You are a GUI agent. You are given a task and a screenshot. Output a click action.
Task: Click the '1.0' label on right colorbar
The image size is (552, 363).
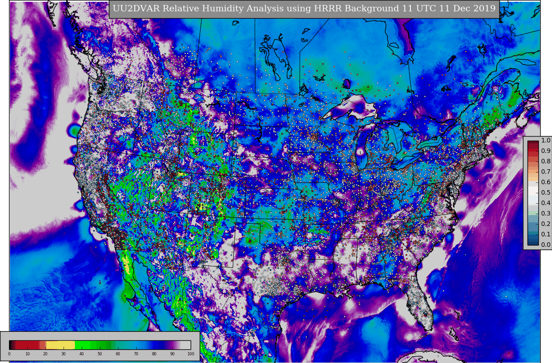pyautogui.click(x=546, y=141)
